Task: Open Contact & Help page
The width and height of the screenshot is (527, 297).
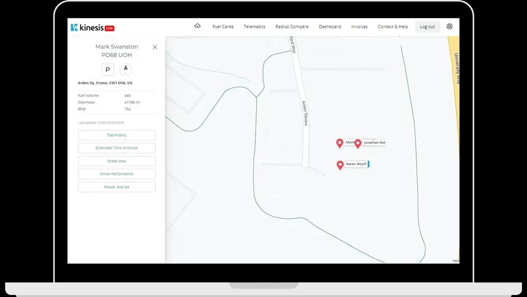Action: 393,27
